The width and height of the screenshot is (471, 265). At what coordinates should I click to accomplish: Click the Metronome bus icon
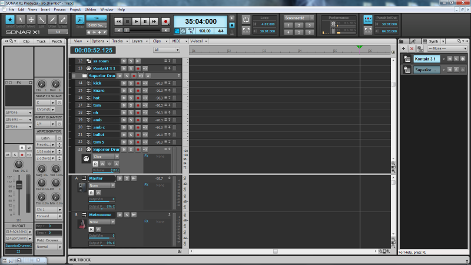[82, 224]
